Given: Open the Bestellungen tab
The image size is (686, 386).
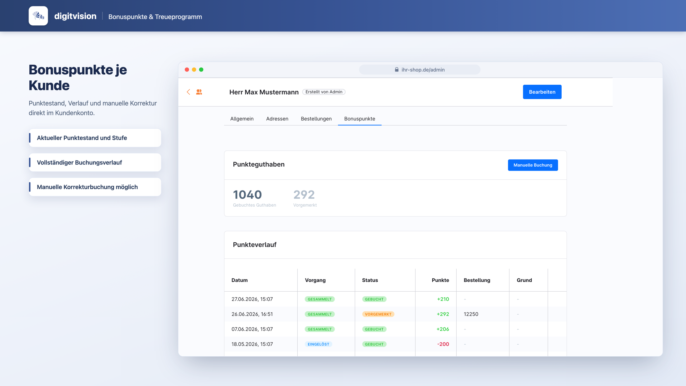Looking at the screenshot, I should pos(316,119).
